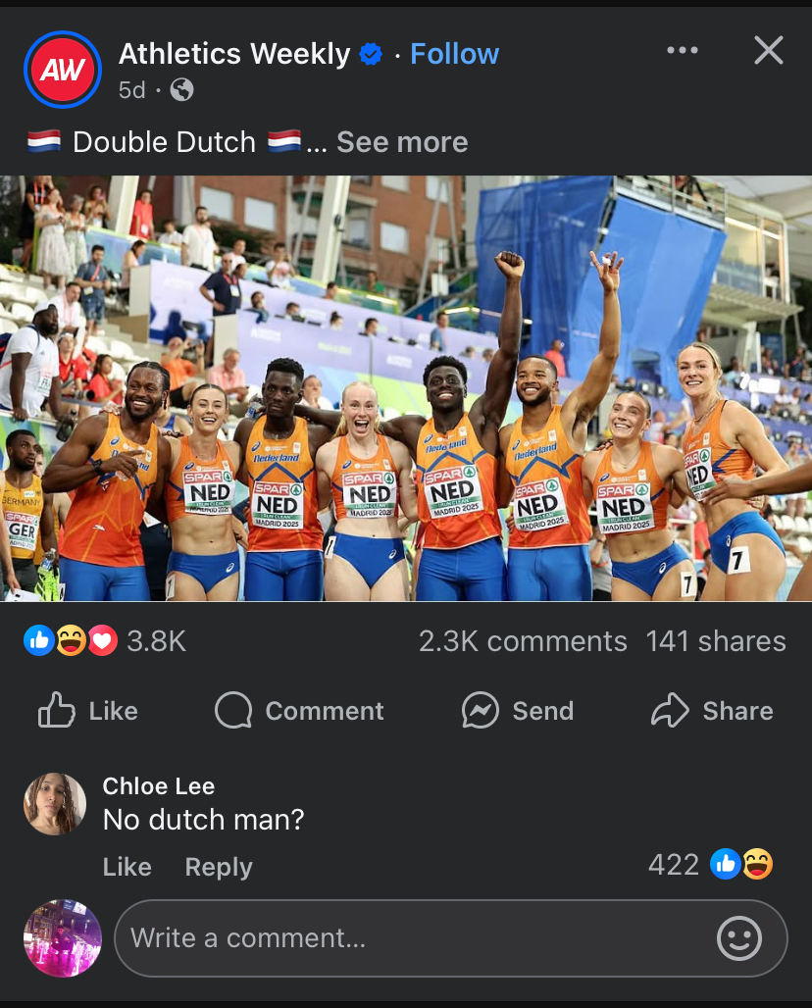Open the Dutch relay team photo
The height and width of the screenshot is (1008, 812).
[x=406, y=388]
